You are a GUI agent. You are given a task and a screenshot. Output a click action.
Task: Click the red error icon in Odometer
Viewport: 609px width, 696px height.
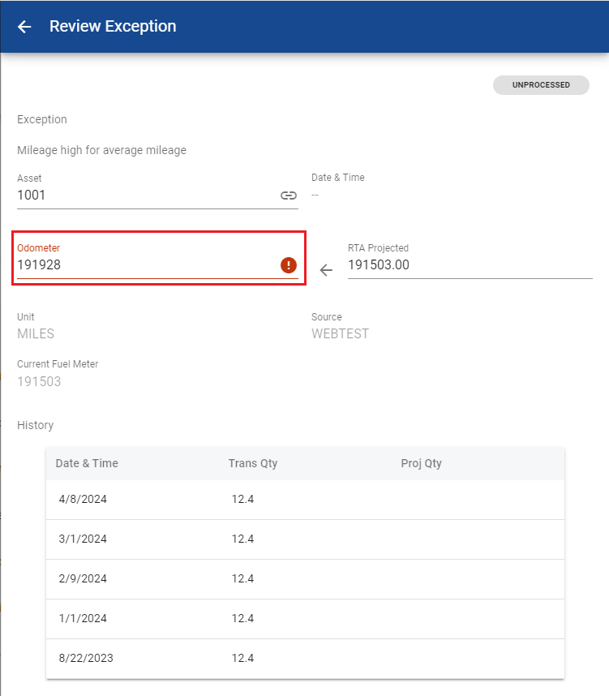point(289,265)
